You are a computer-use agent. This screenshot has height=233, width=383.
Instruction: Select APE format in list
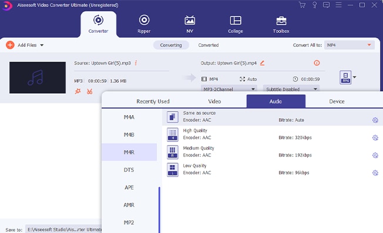click(x=129, y=187)
